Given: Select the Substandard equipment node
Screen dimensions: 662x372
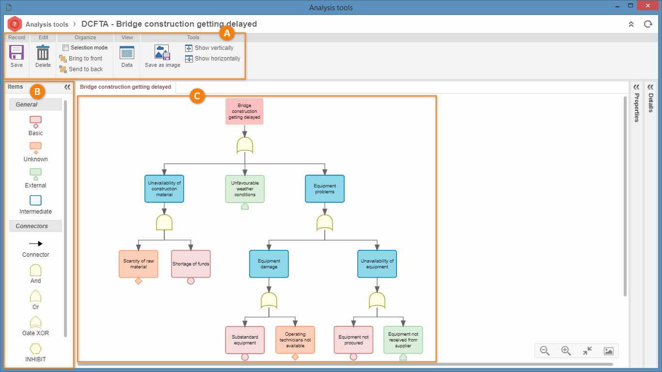Looking at the screenshot, I should coord(245,340).
